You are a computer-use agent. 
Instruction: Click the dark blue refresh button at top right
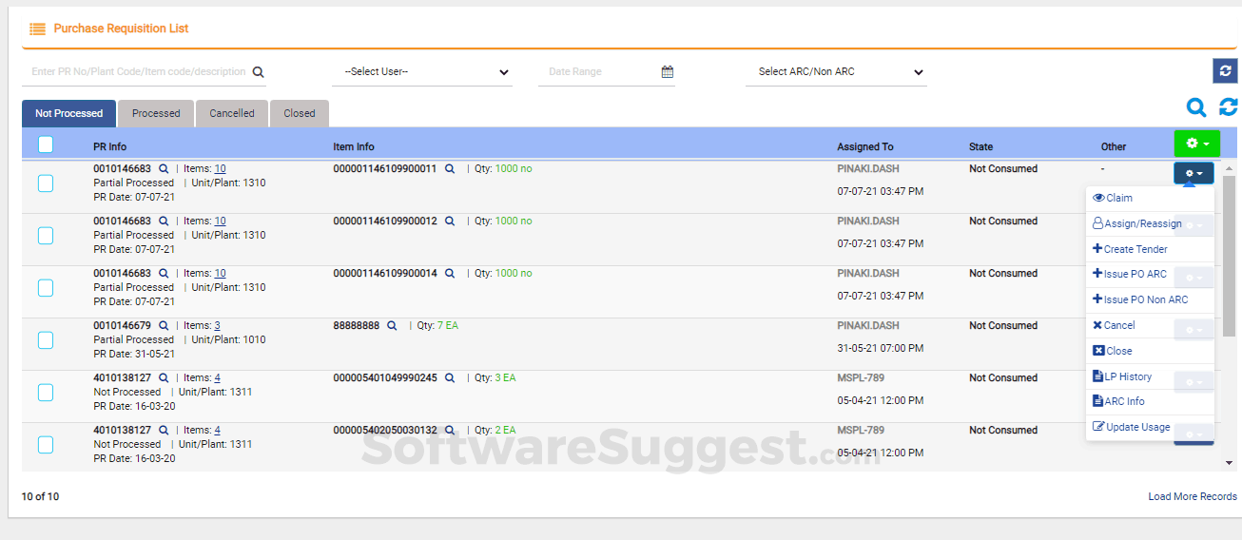tap(1225, 71)
